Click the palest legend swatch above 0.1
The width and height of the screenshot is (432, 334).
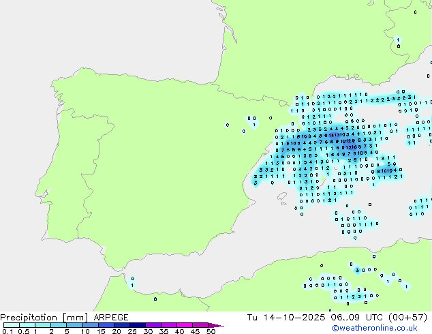pyautogui.click(x=11, y=325)
